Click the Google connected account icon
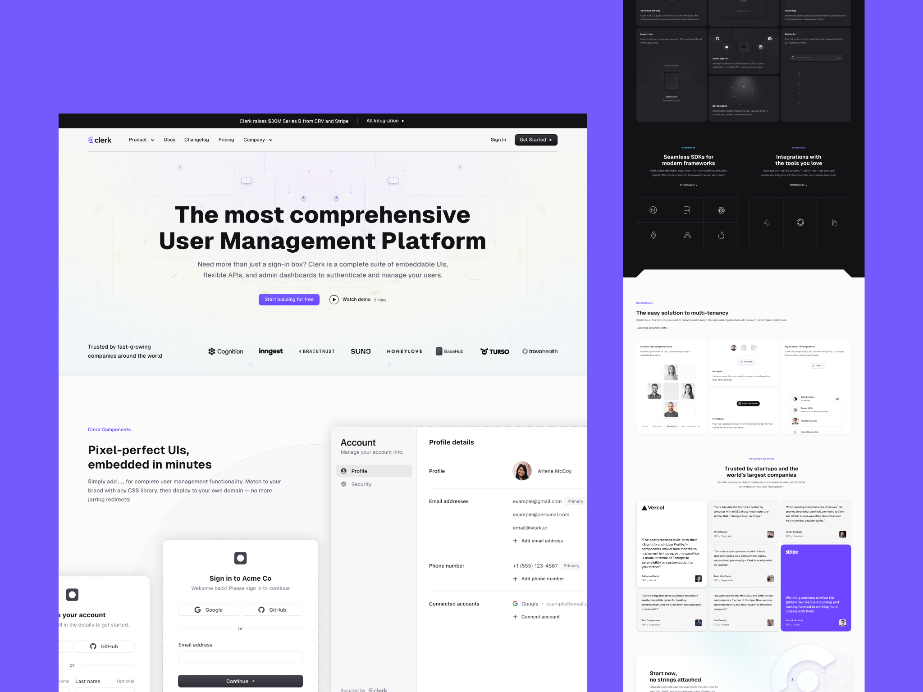Screen dimensions: 923x692 515,604
